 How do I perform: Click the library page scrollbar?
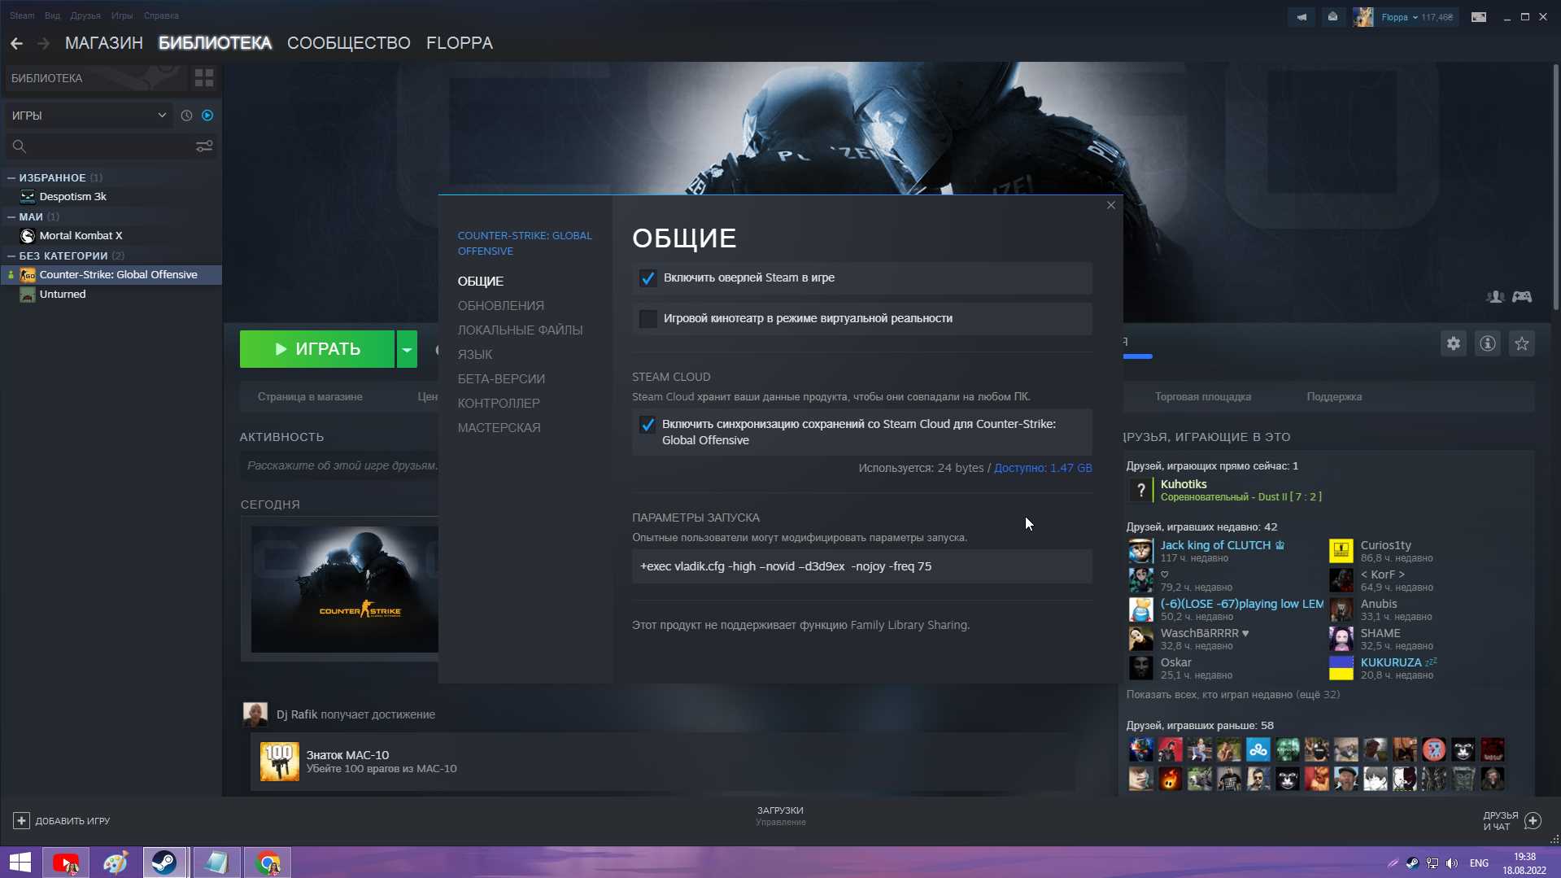coord(1555,187)
